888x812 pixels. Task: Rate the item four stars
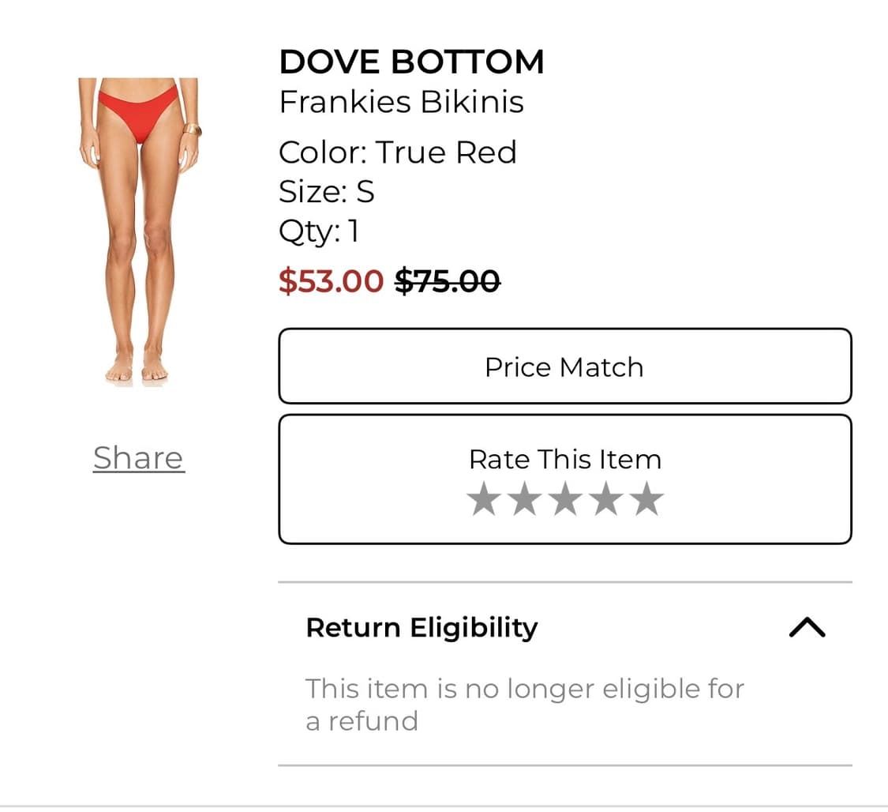(x=606, y=500)
